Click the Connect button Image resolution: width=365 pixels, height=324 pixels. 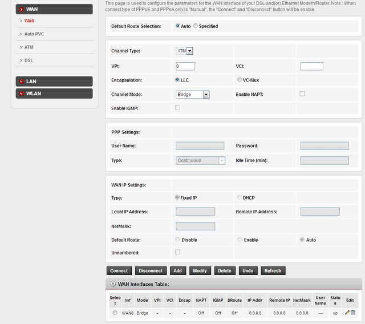119,270
